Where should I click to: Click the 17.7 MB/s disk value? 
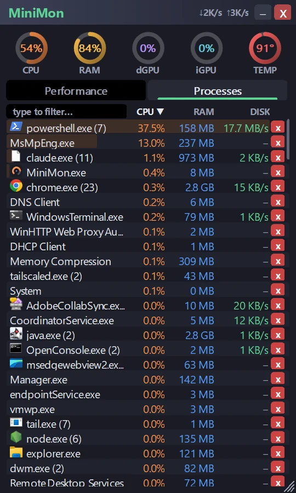pos(246,128)
